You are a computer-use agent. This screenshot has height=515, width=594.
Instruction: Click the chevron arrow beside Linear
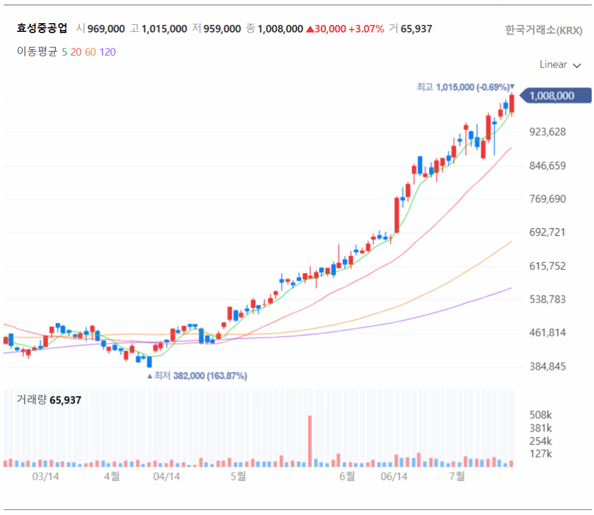577,66
